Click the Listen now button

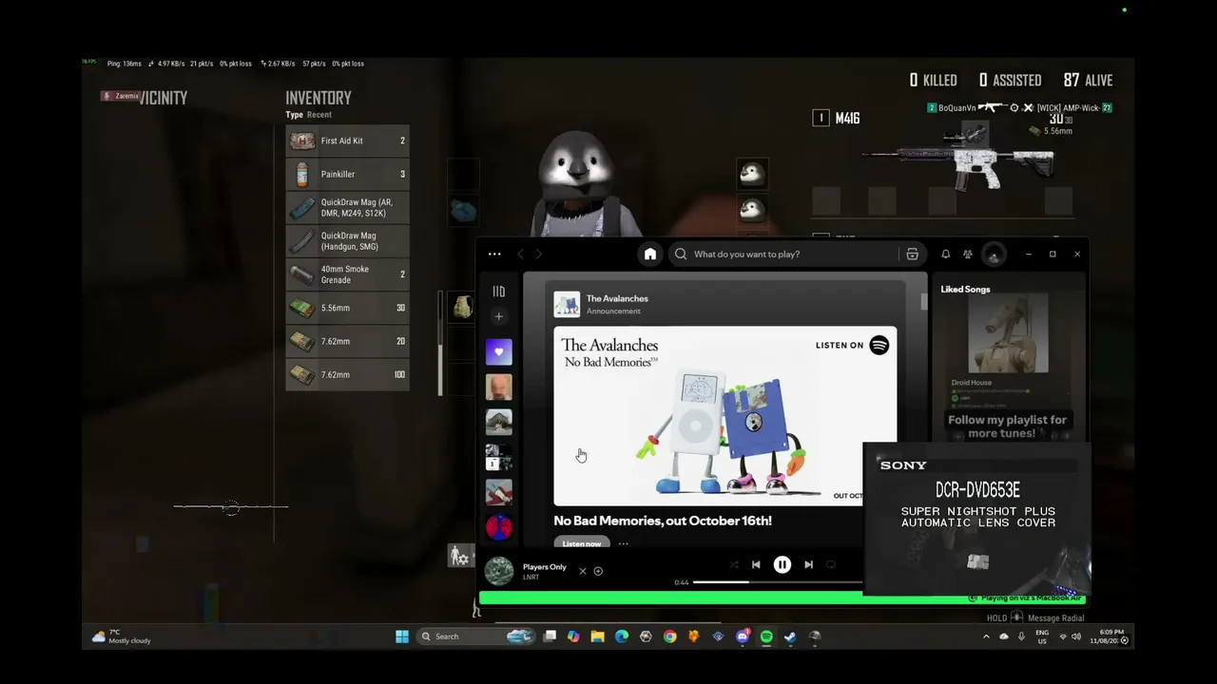click(x=581, y=543)
